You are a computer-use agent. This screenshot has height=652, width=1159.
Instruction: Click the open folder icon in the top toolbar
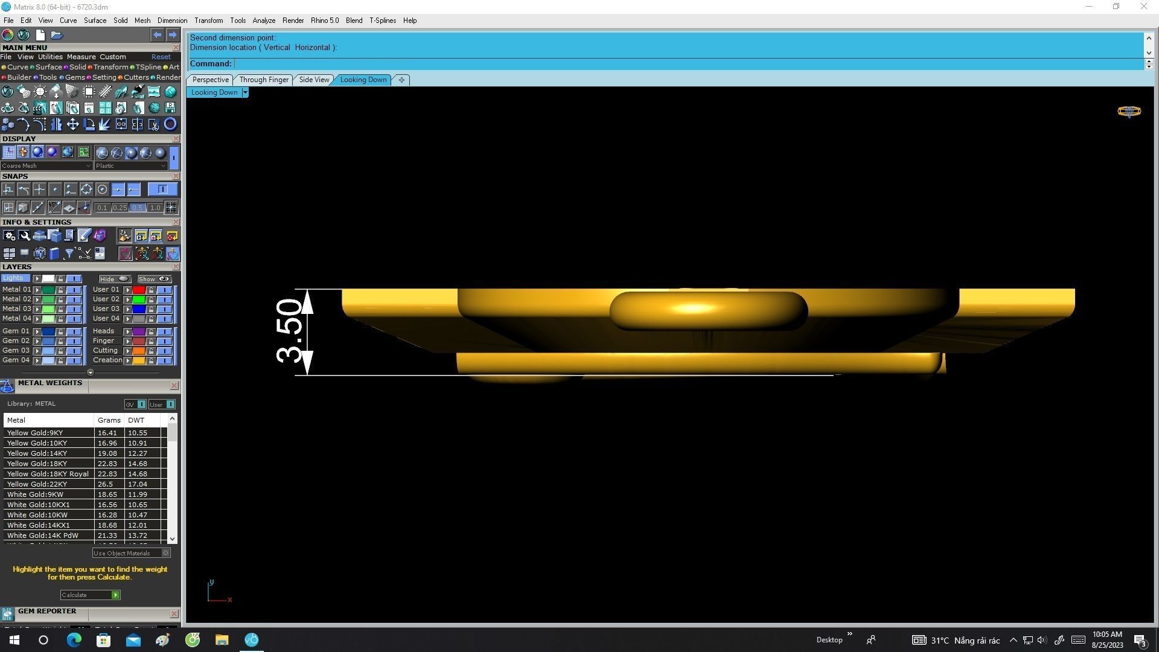point(56,35)
